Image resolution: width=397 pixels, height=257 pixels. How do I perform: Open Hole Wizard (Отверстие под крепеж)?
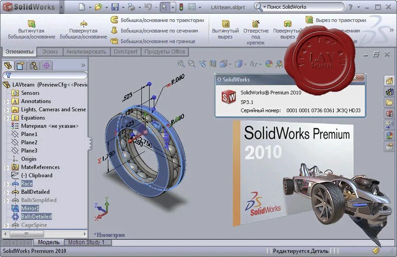point(256,24)
